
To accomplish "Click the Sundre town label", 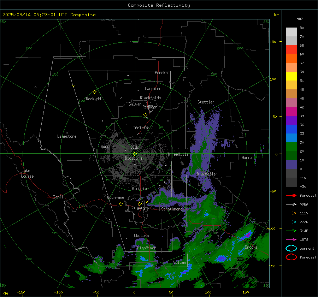I will pos(107,146).
